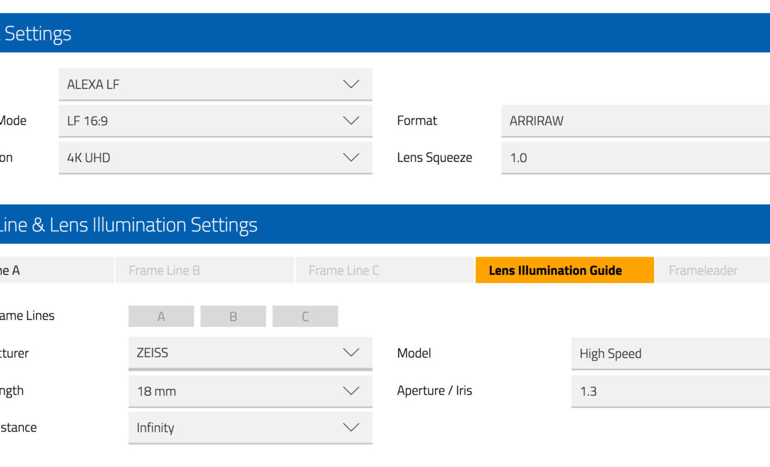Screen dimensions: 770x467
Task: Toggle frame lines button A
Action: click(161, 316)
